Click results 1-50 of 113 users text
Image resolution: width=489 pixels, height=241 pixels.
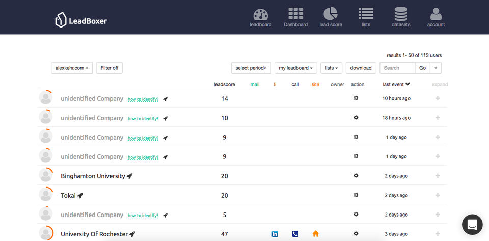pos(414,55)
